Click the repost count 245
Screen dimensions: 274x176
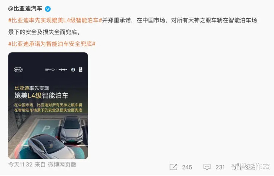point(187,167)
